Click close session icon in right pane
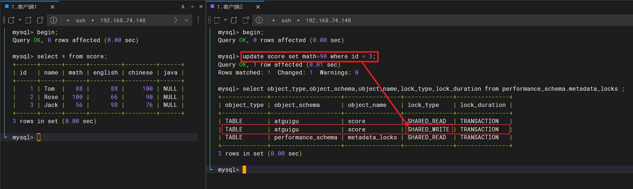 (x=234, y=20)
